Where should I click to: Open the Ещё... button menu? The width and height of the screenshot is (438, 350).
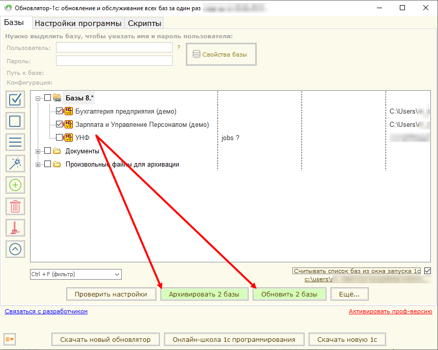pyautogui.click(x=349, y=294)
